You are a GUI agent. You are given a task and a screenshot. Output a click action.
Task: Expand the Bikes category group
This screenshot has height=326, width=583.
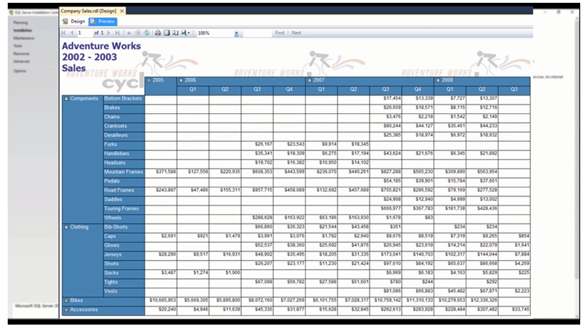[66, 301]
